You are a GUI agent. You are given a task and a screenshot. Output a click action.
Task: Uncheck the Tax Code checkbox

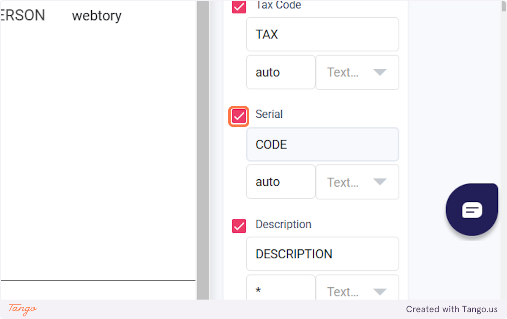(x=239, y=7)
